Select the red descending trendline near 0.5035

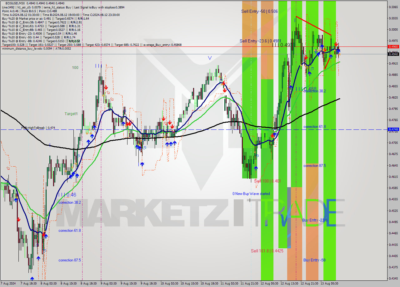pyautogui.click(x=313, y=26)
